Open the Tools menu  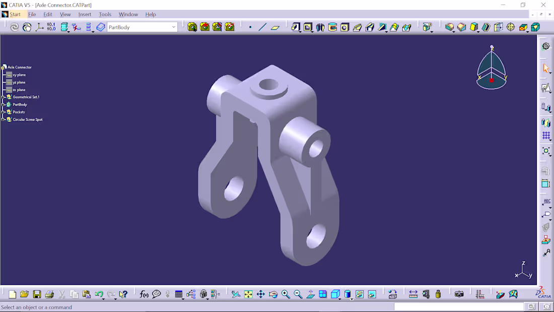[105, 14]
